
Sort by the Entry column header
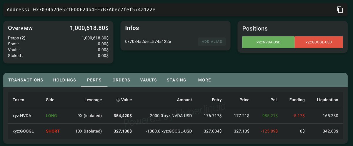[x=217, y=100]
